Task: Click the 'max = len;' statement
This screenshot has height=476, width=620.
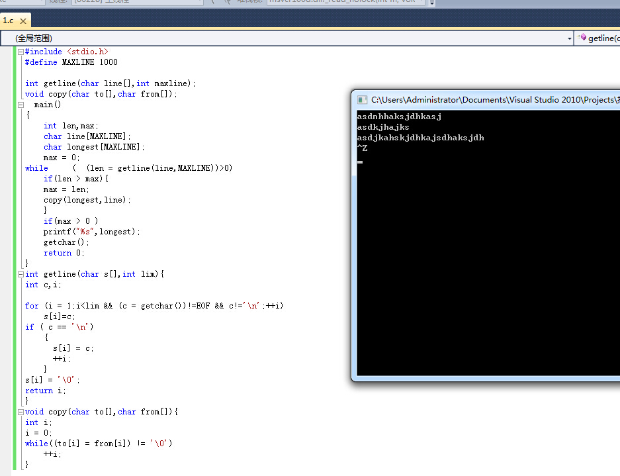Action: click(x=66, y=189)
